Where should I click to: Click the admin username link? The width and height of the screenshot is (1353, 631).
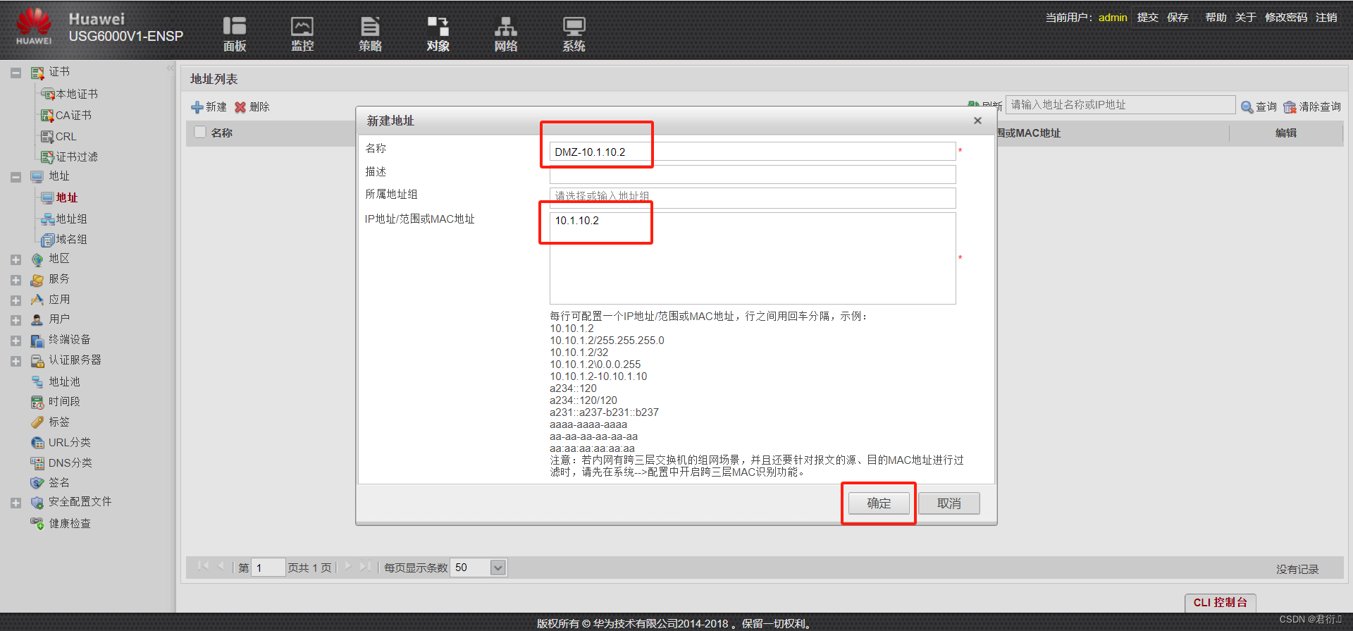point(1113,17)
